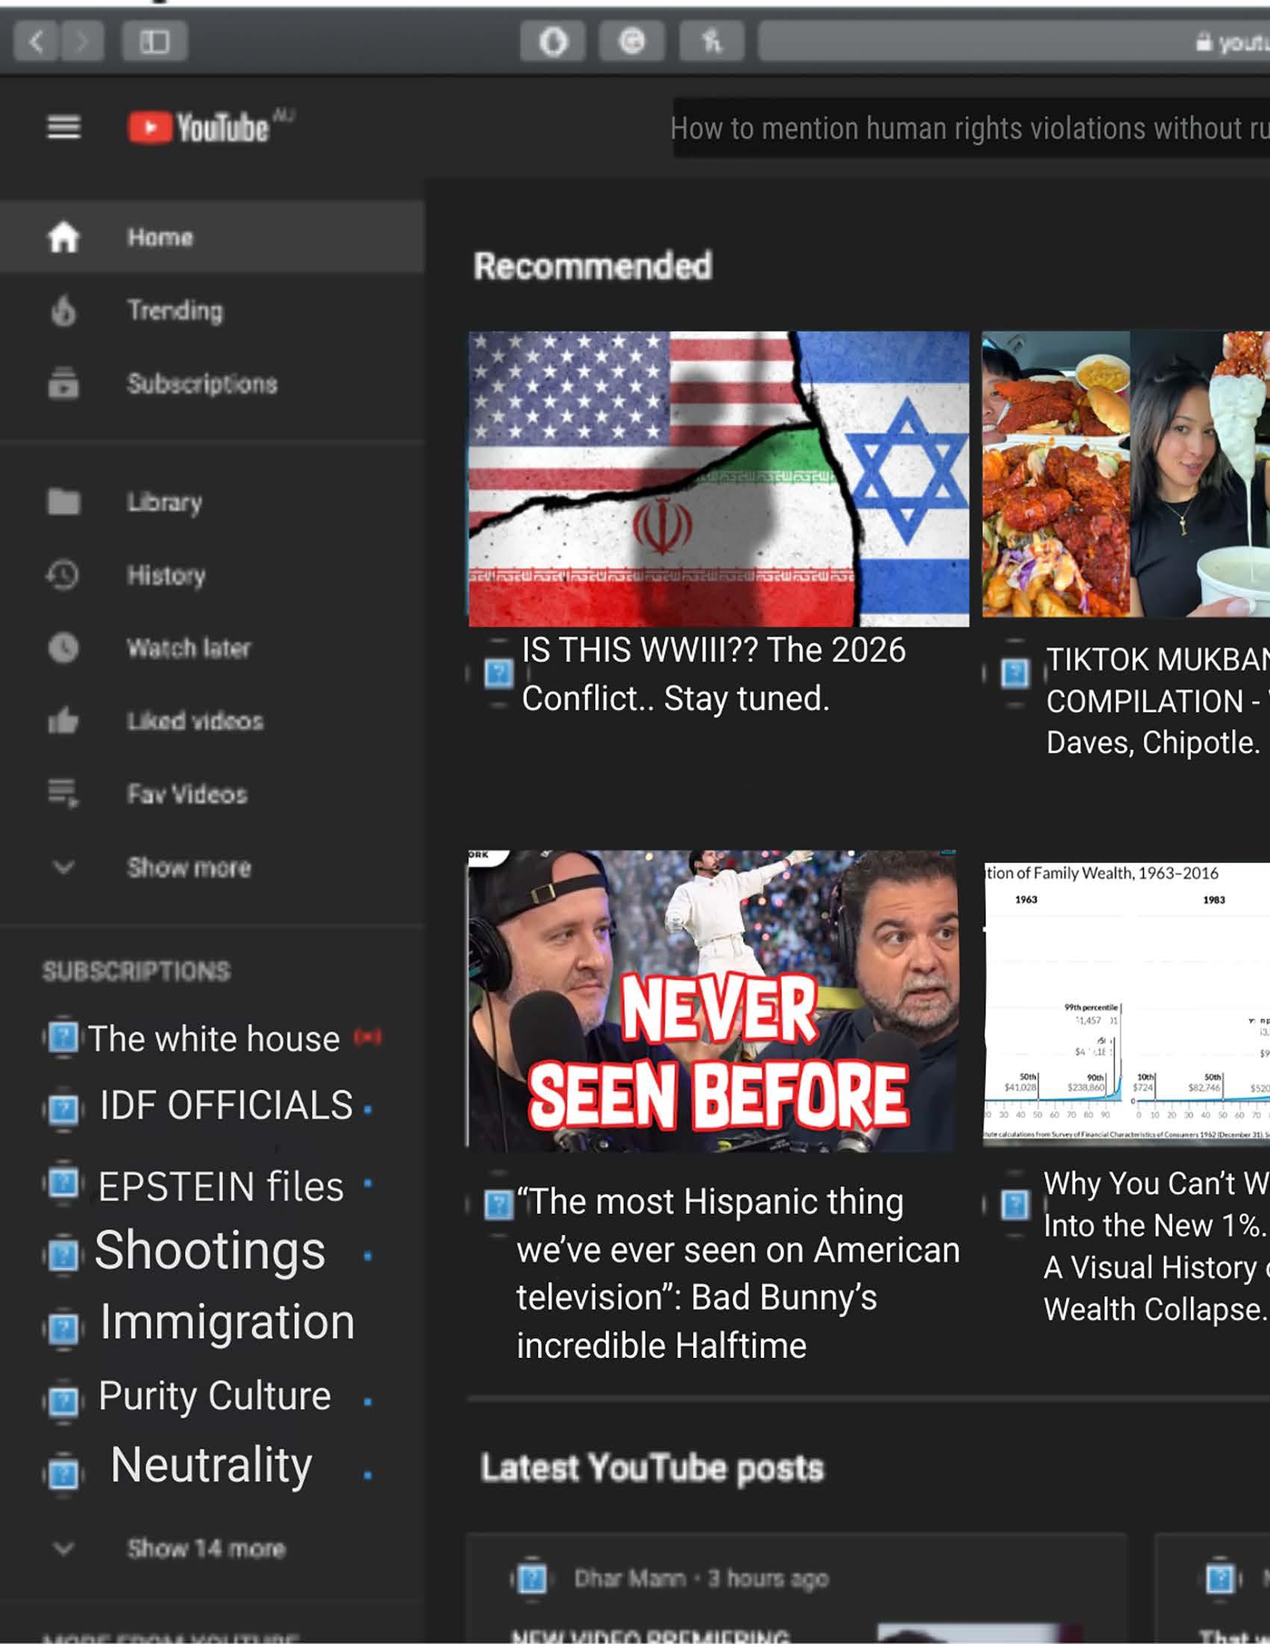The width and height of the screenshot is (1270, 1644).
Task: Open the Dhar Mann post author name
Action: [x=630, y=1578]
